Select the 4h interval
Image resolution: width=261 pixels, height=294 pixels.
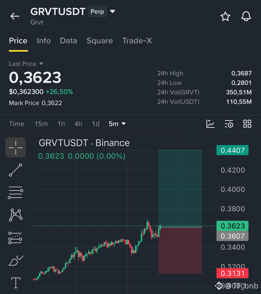[x=78, y=124]
